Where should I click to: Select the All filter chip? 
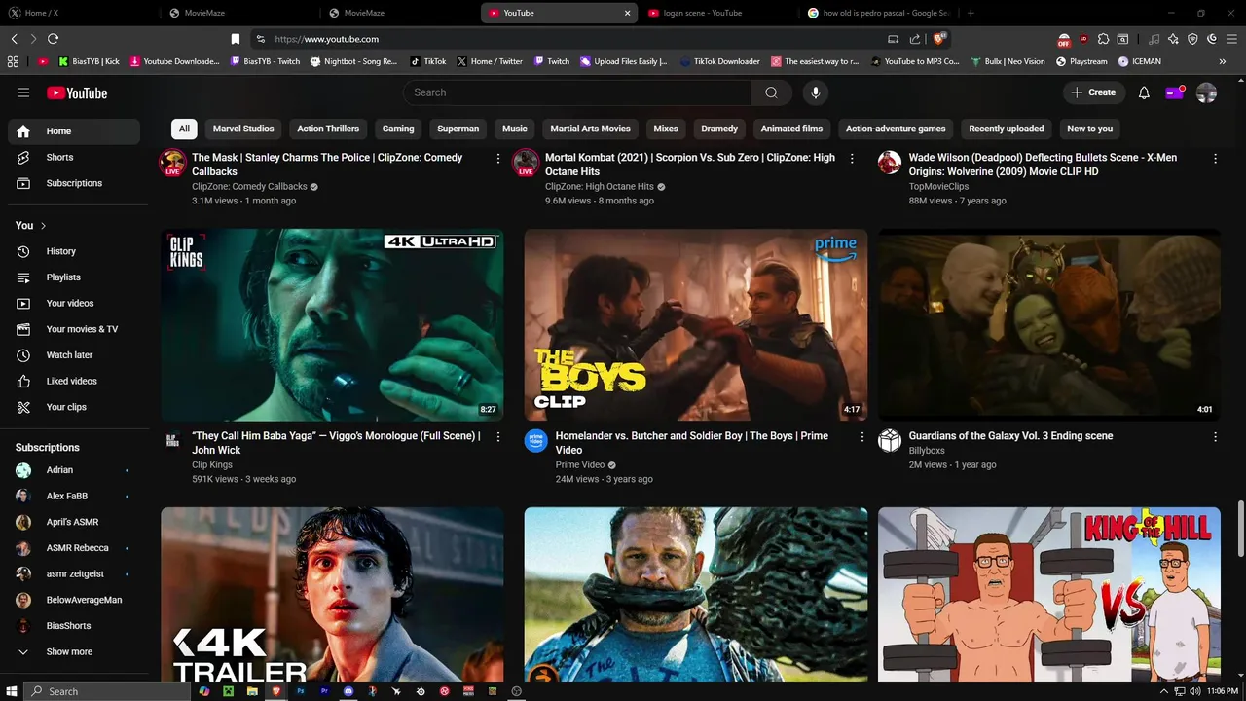click(x=184, y=129)
